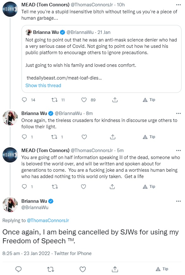The image size is (185, 275).
Task: Open more options on the main Brianna Wu tweet
Action: 178,201
